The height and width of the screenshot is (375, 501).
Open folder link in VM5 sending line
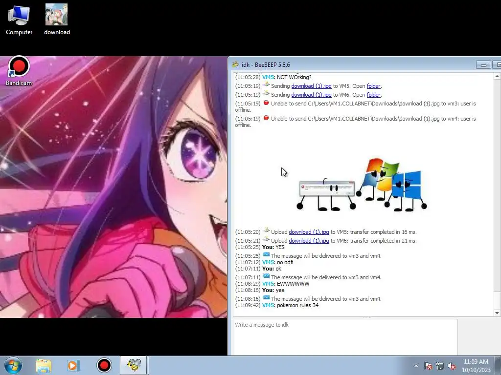(x=373, y=86)
